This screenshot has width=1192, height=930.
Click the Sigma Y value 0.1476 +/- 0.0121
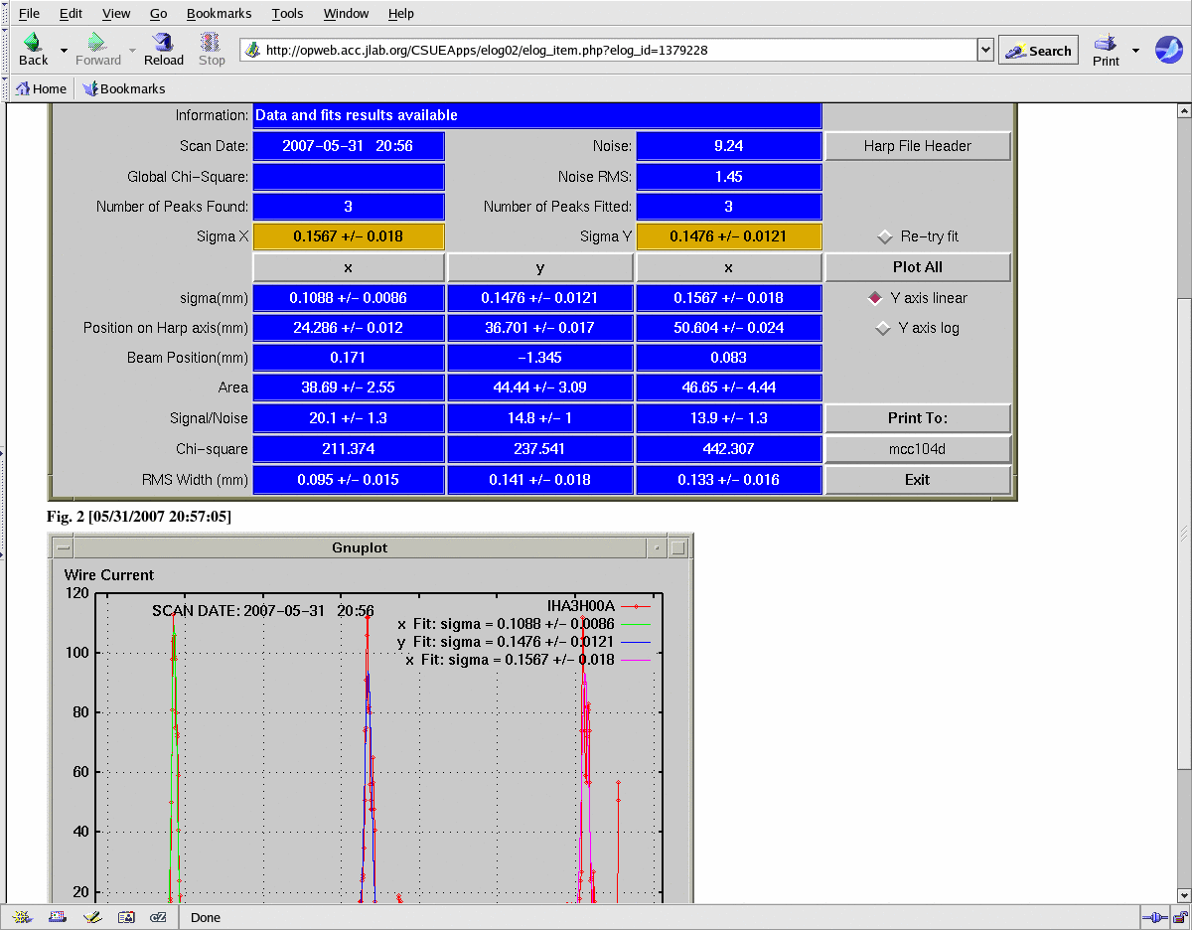tap(729, 236)
